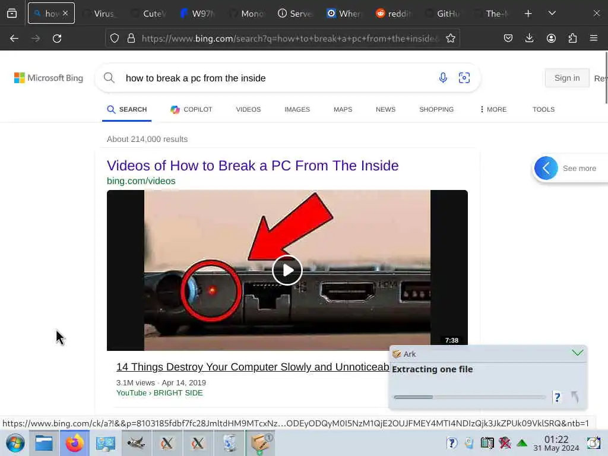Open GIMP from the taskbar
This screenshot has height=456, width=608.
(136, 443)
